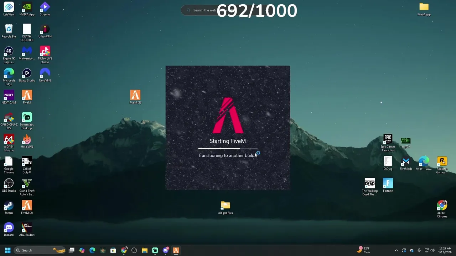Switch to Streamlabs in the taskbar
Image resolution: width=456 pixels, height=256 pixels.
155,250
